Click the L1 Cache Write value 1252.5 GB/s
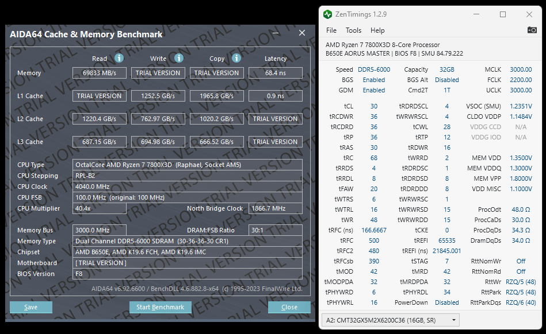 pos(158,96)
